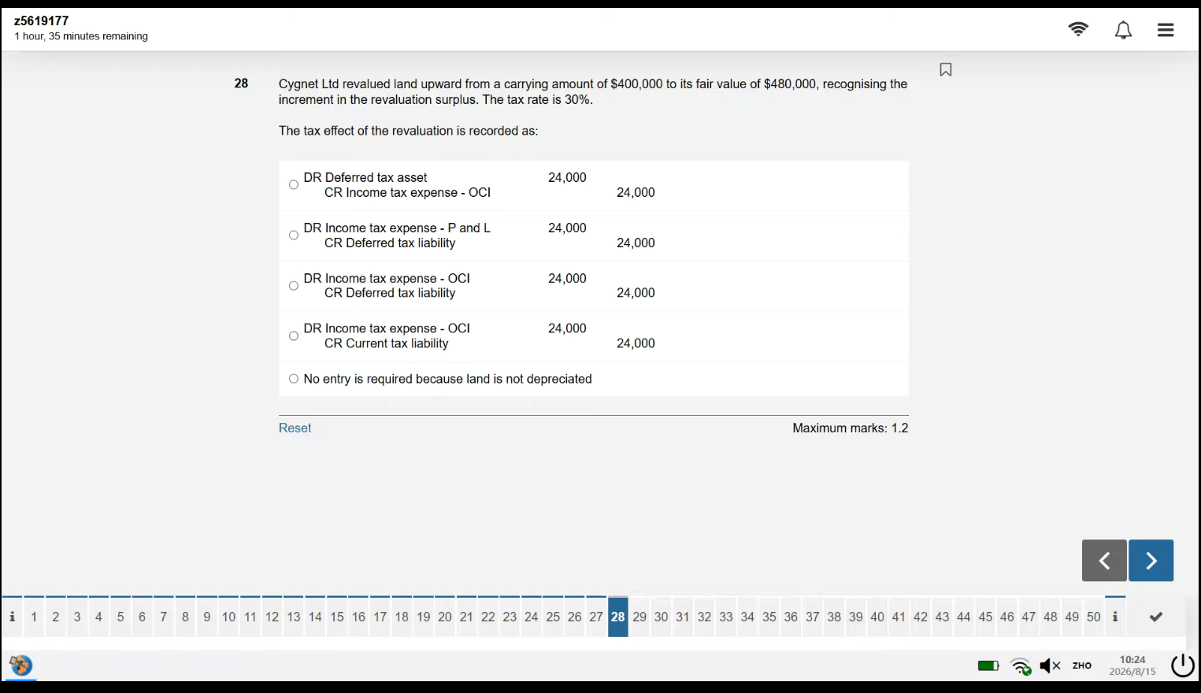Click the network icon in system tray
The image size is (1201, 693).
click(x=1021, y=666)
